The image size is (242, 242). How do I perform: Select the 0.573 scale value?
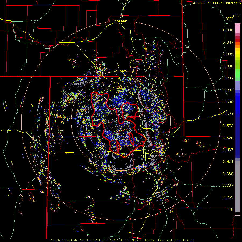point(228,126)
